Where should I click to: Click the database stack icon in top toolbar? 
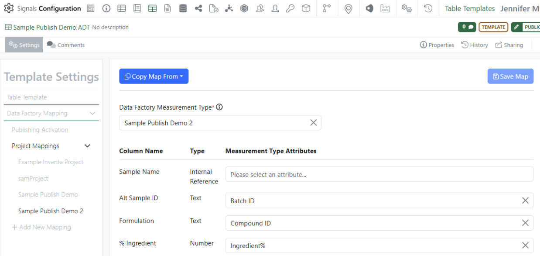[183, 8]
